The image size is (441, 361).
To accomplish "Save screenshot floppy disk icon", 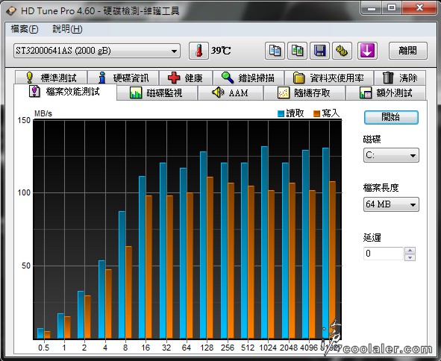I will coord(320,51).
